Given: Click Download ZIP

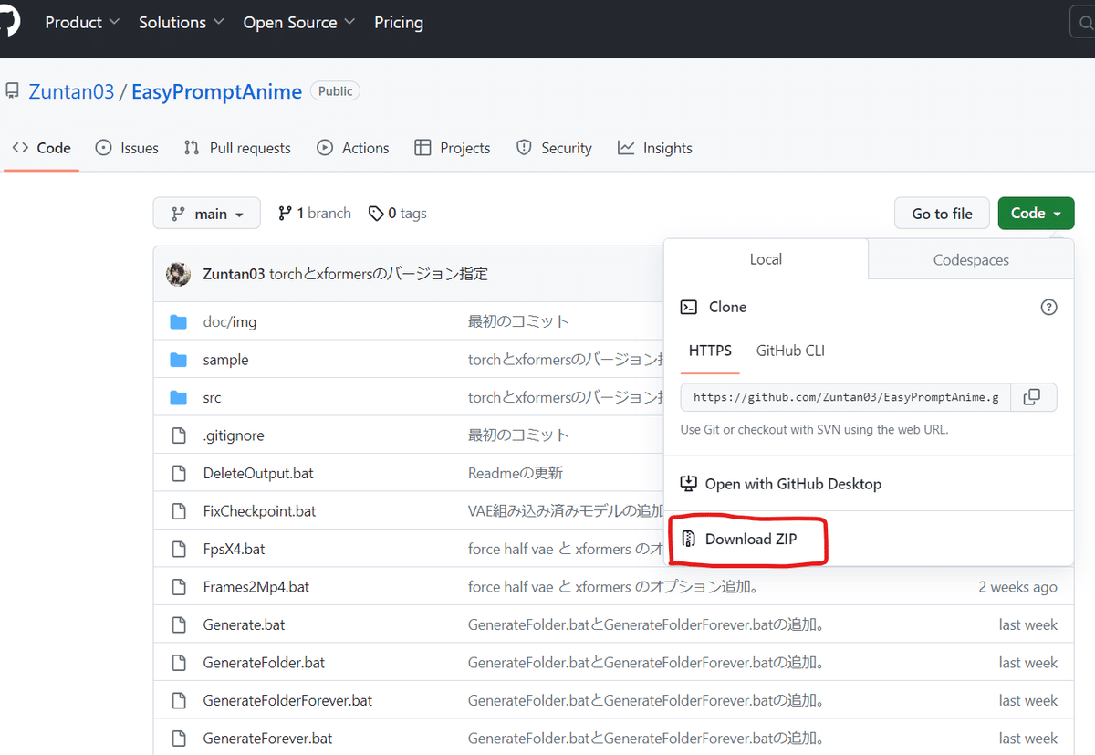Looking at the screenshot, I should 749,539.
